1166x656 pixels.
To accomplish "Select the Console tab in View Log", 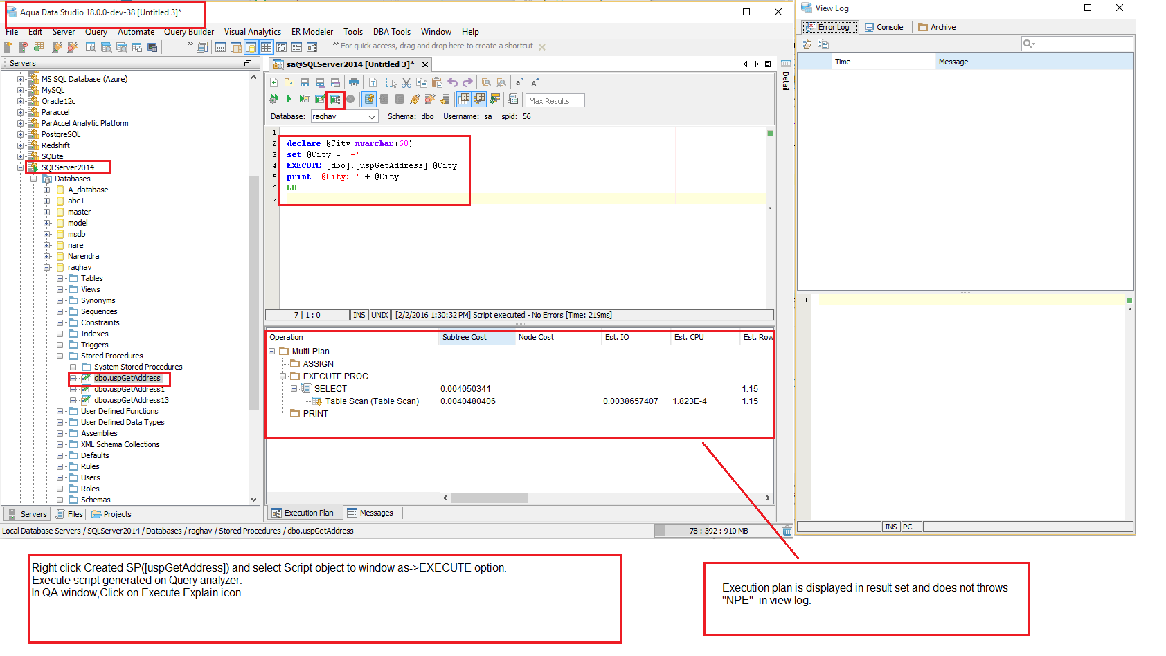I will pyautogui.click(x=884, y=27).
